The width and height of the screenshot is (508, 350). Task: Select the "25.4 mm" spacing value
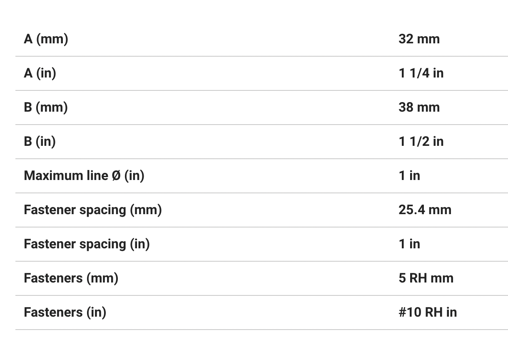424,210
